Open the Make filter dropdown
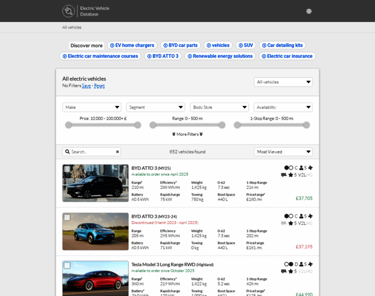375x296 pixels. pos(92,108)
